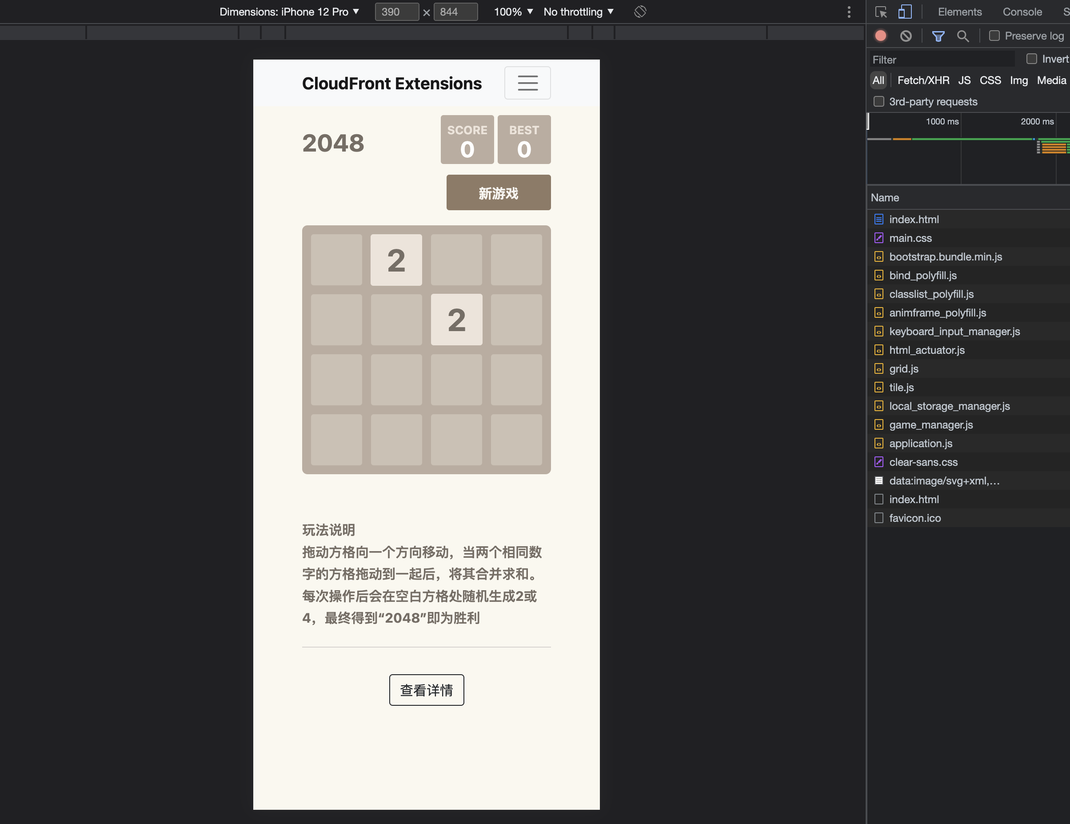Select the script icon beside bootstrap.bundle.min.js
This screenshot has width=1070, height=824.
(x=879, y=257)
